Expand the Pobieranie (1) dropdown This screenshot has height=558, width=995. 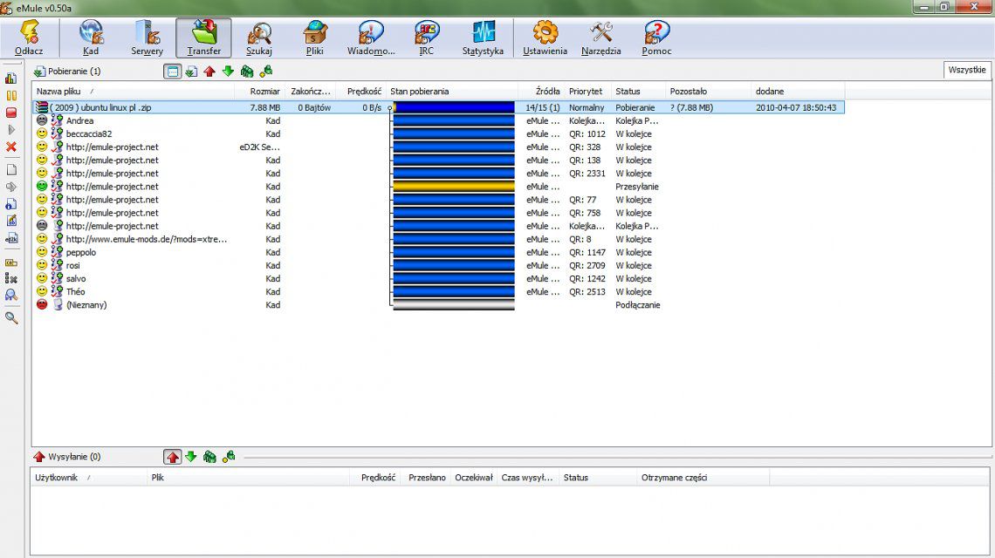(66, 71)
